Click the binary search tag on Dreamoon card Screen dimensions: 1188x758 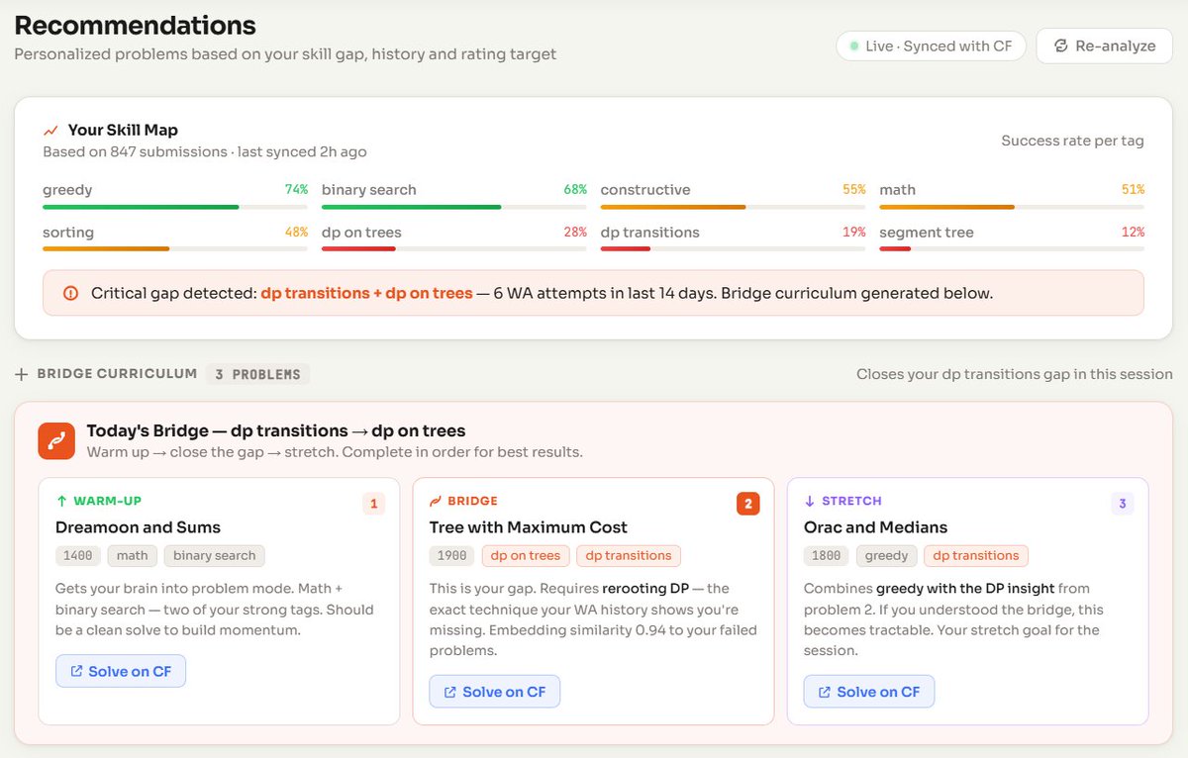(214, 555)
